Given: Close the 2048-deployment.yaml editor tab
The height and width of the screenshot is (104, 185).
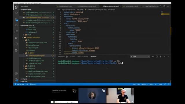Looking at the screenshot, I should point(120,6).
